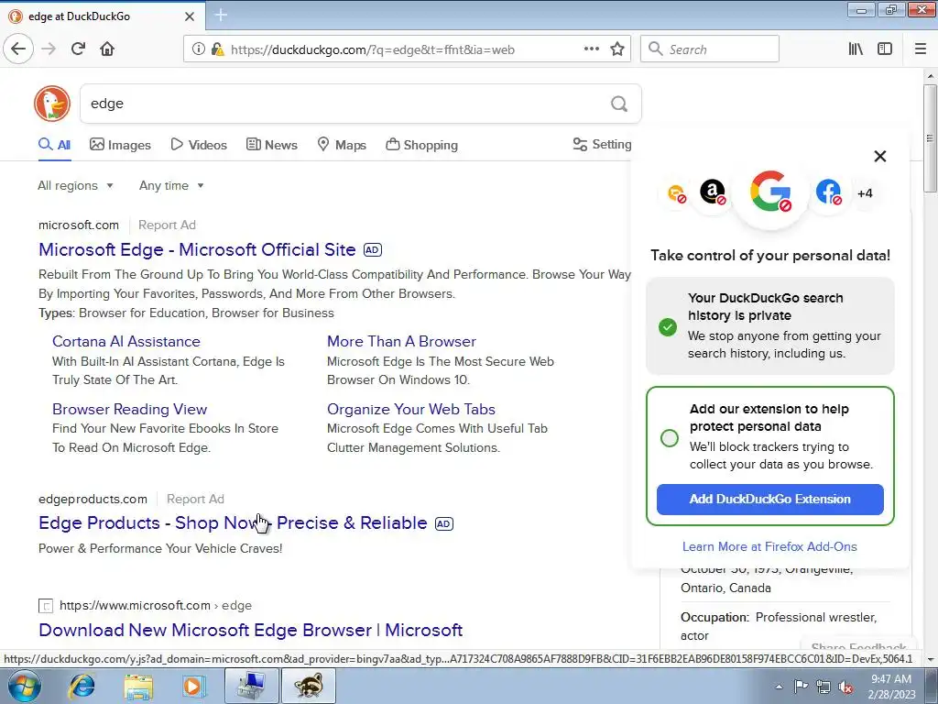The height and width of the screenshot is (704, 938).
Task: Expand the Any time filter dropdown
Action: pyautogui.click(x=171, y=185)
